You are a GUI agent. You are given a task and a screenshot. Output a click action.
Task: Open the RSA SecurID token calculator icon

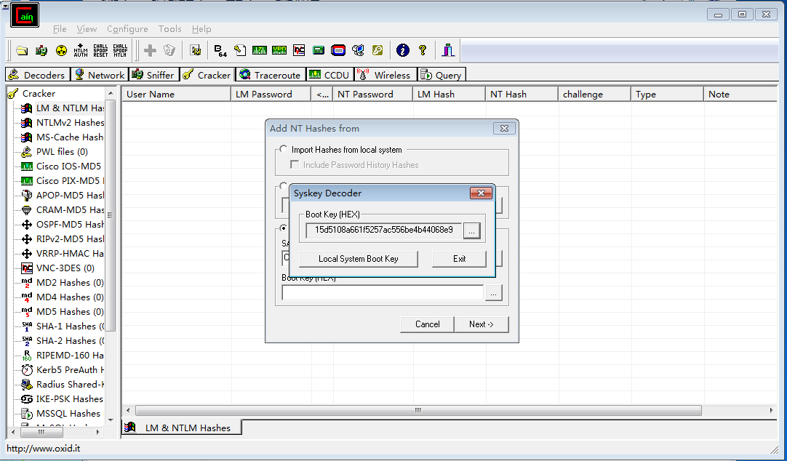click(338, 50)
